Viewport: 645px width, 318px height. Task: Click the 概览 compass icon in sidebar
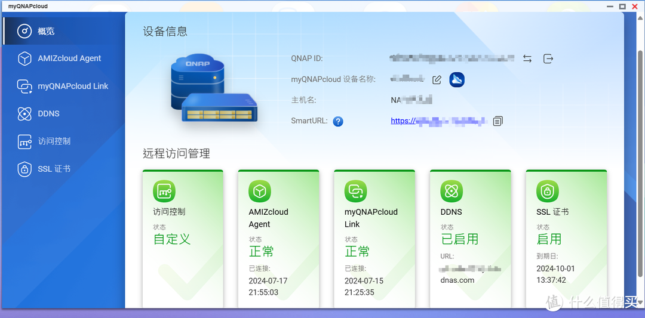click(24, 31)
